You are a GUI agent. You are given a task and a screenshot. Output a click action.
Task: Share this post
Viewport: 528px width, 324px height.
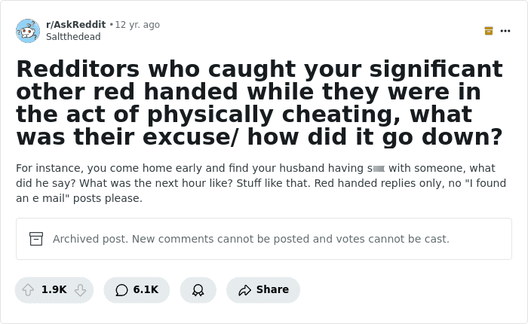(263, 289)
